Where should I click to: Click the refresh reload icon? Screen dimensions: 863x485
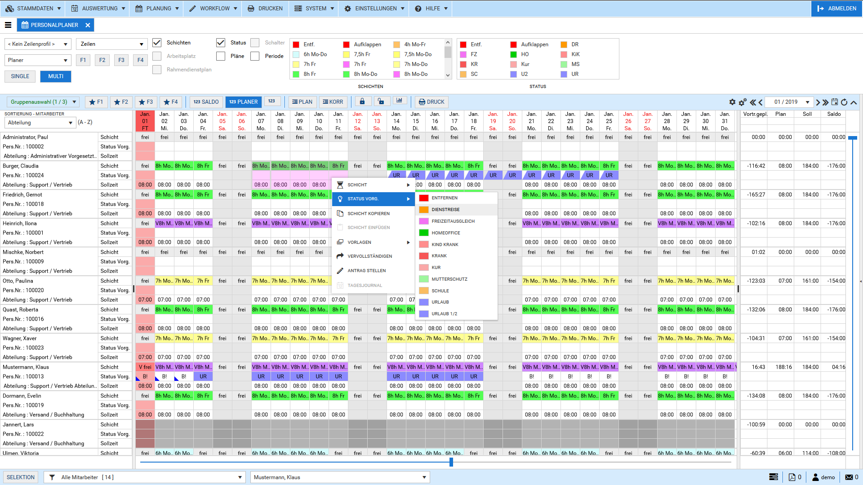[x=844, y=102]
